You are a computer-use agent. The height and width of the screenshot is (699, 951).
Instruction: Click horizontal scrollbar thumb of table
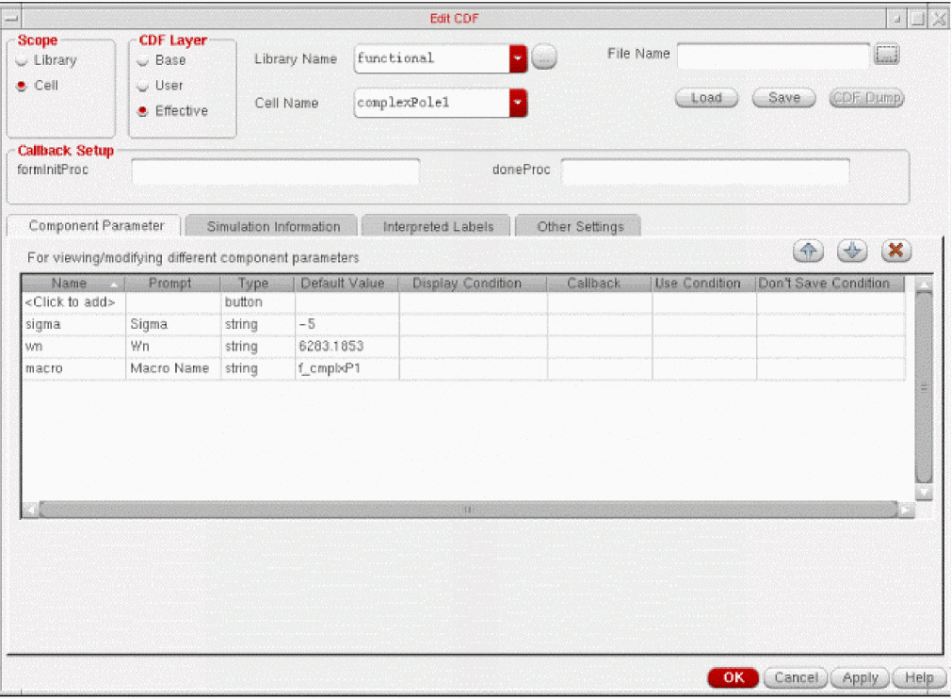pos(468,510)
